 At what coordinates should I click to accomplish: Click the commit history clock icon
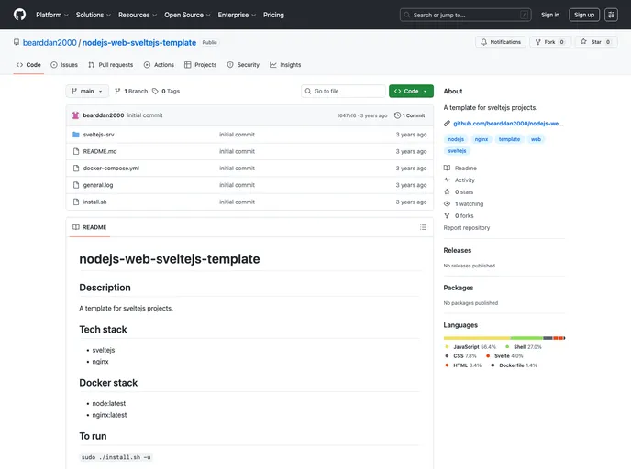(x=398, y=115)
